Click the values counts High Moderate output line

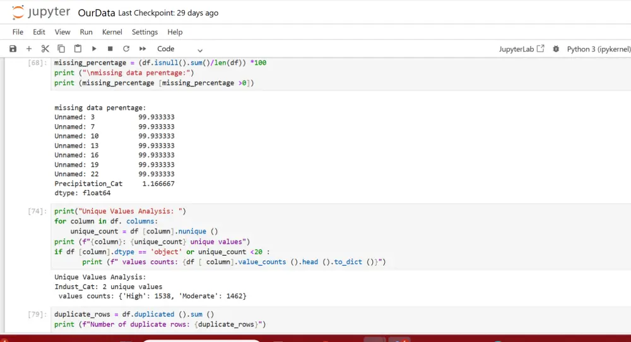152,296
